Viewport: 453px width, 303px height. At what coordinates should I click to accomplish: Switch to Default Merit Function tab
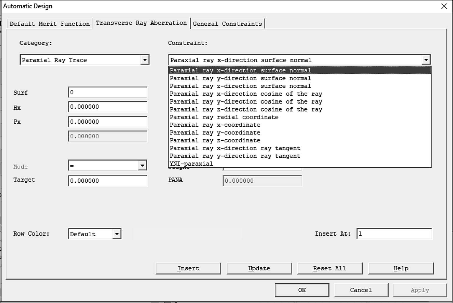50,24
